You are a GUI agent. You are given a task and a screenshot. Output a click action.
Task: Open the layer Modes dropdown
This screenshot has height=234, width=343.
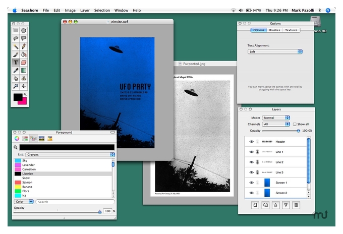click(x=276, y=118)
